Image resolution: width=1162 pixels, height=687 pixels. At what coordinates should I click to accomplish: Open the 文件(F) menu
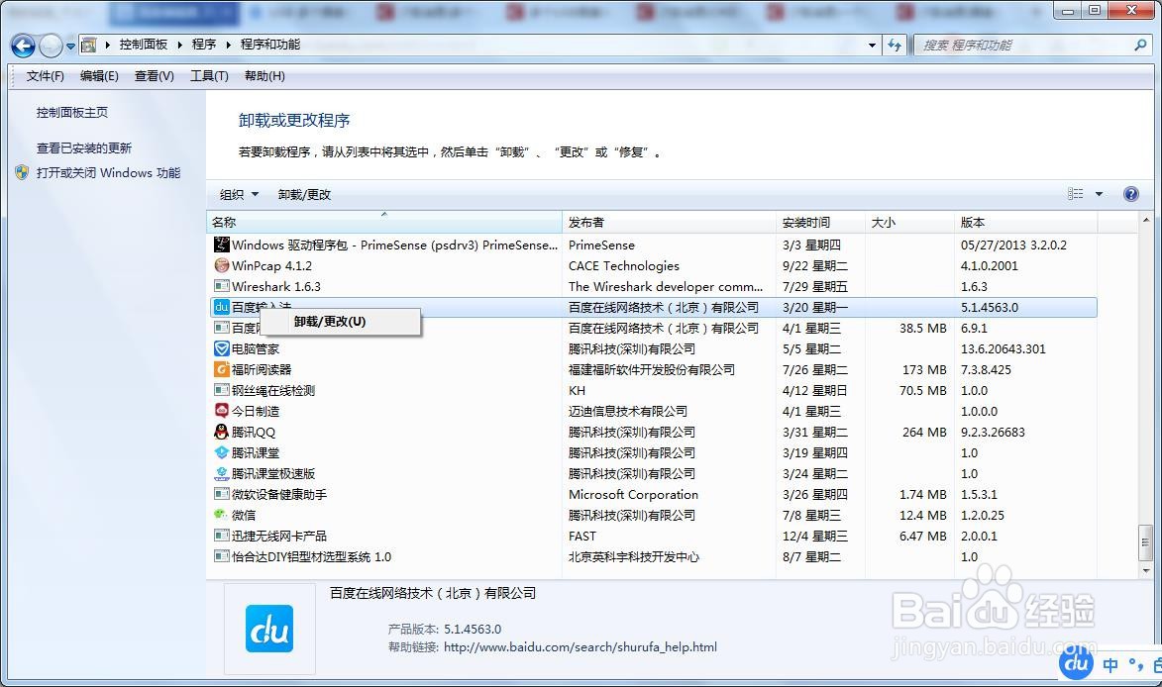pos(46,75)
